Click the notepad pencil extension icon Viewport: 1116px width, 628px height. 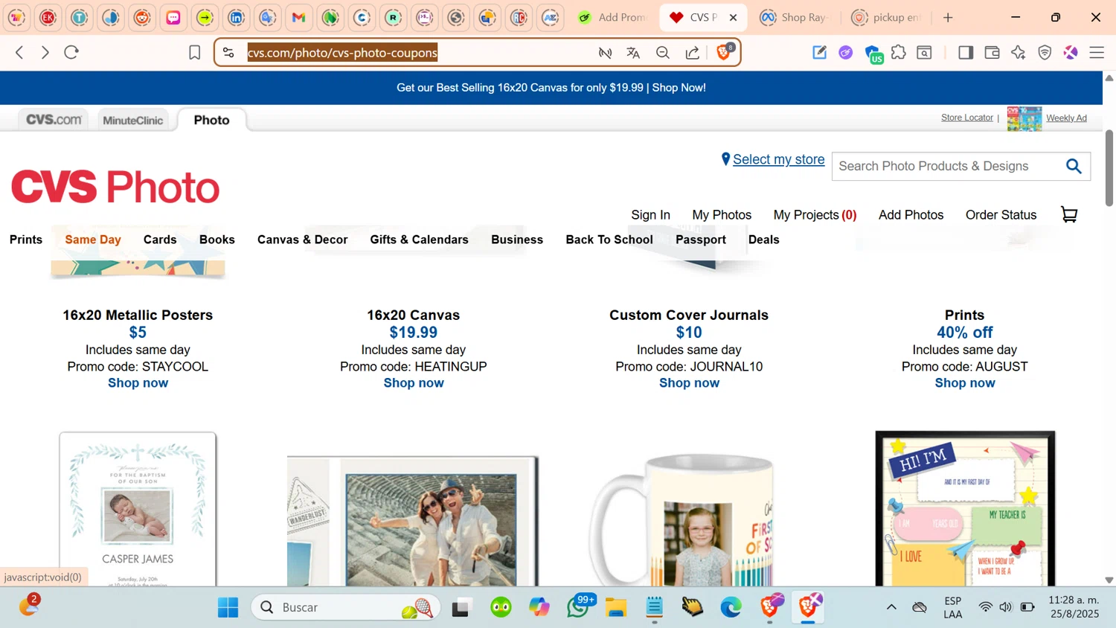(x=820, y=53)
